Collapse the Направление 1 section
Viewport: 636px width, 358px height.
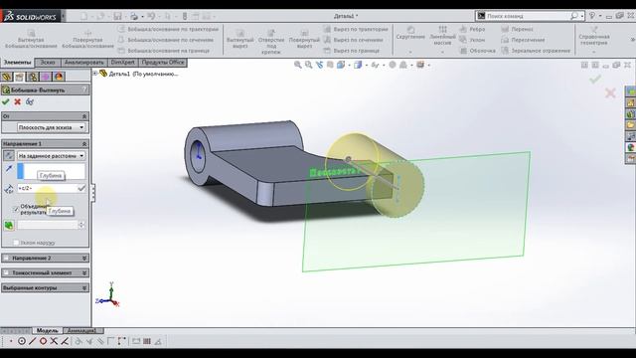[84, 143]
